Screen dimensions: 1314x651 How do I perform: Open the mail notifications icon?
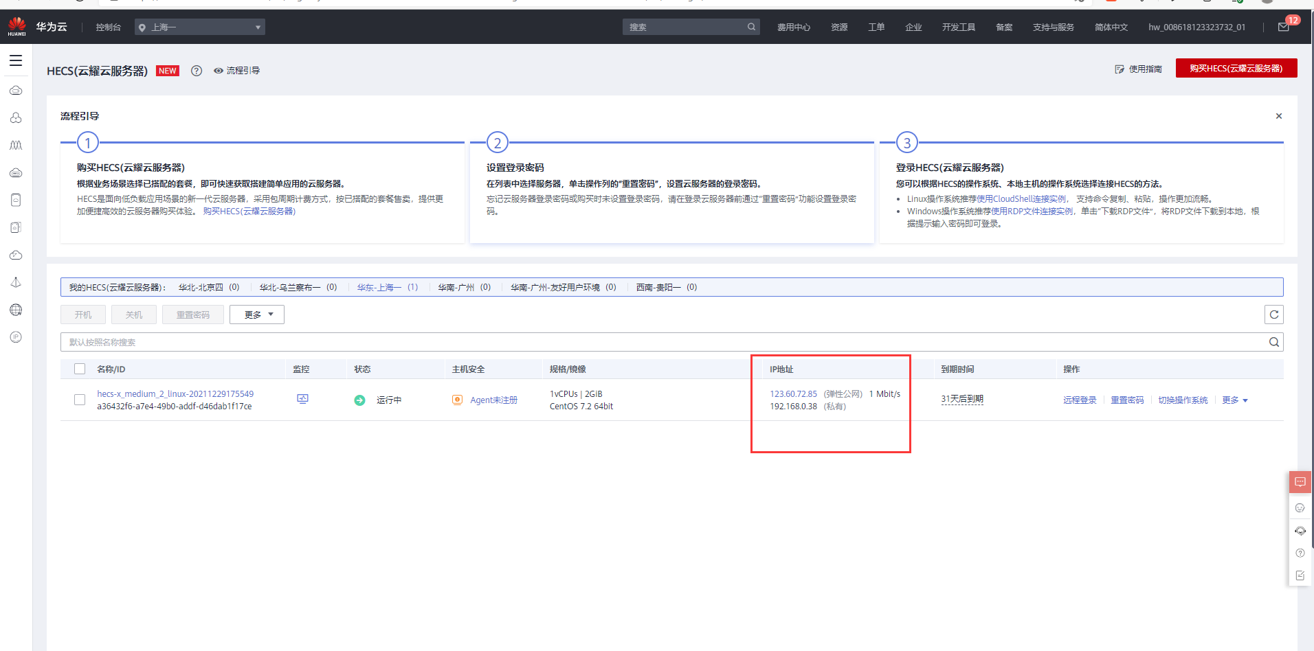(1283, 27)
